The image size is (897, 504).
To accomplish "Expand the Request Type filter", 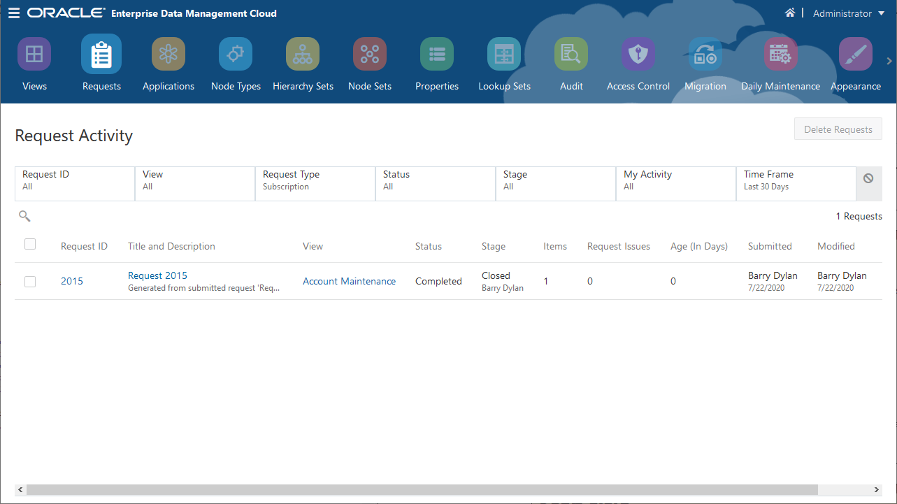I will coord(315,180).
